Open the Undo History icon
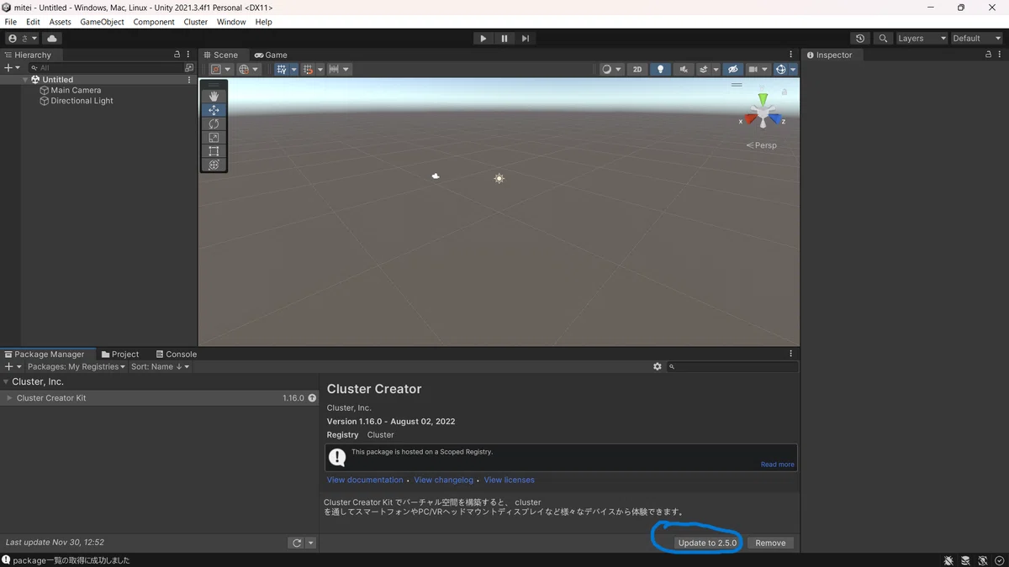The height and width of the screenshot is (567, 1009). (859, 39)
